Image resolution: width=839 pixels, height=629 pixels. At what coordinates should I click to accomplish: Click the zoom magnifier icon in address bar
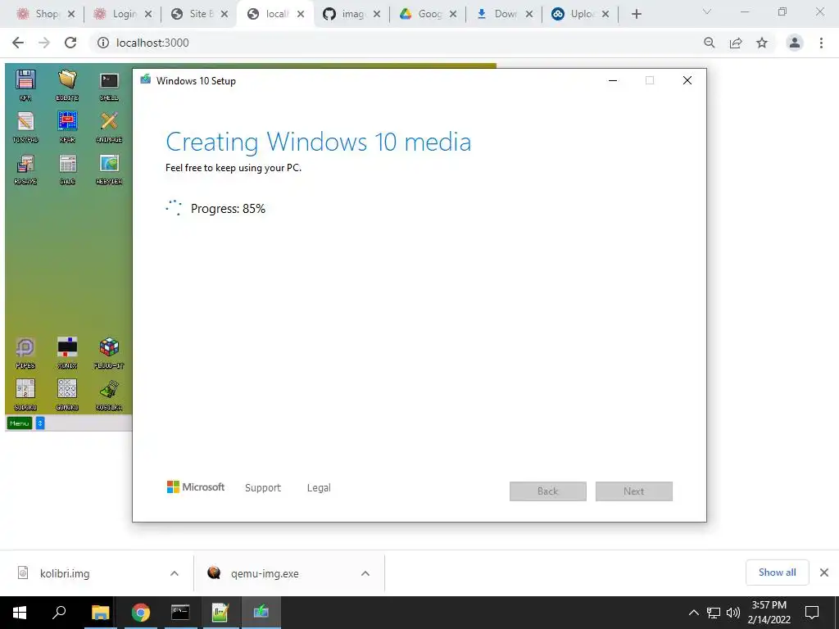click(x=710, y=43)
